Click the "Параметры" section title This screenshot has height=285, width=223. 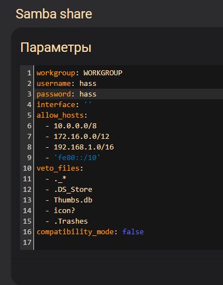[56, 47]
